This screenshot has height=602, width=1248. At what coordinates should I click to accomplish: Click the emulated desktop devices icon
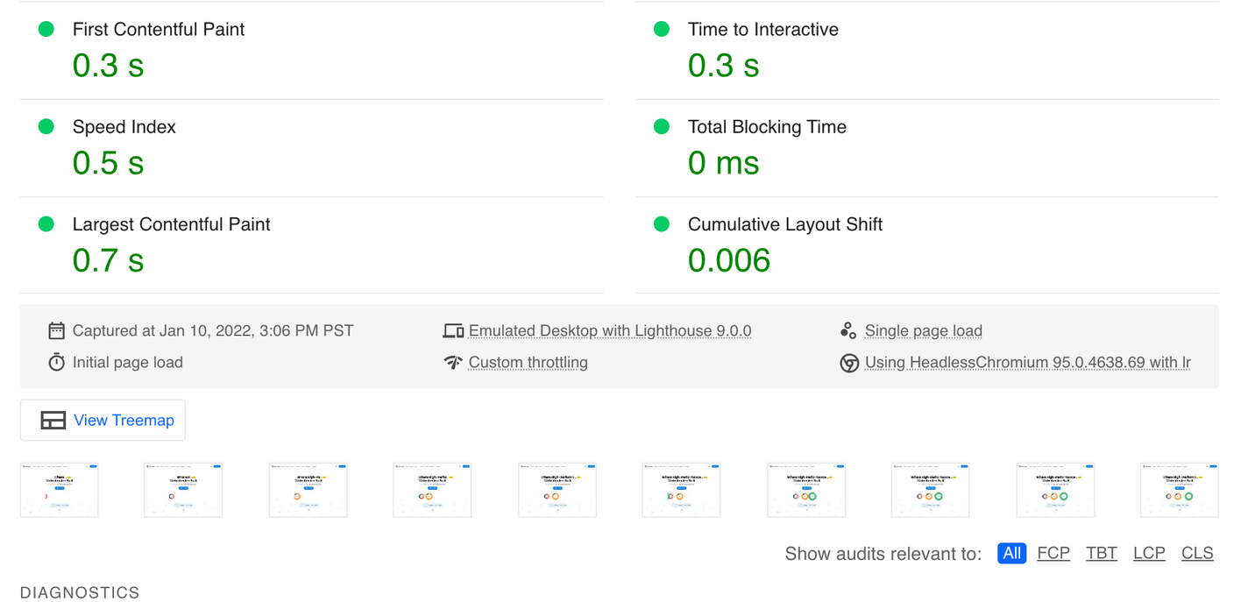click(x=453, y=330)
